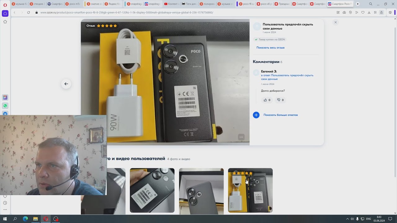Viewport: 397px width, 223px height.
Task: Click 'Товар куплен на OZON' badge
Action: point(270,40)
